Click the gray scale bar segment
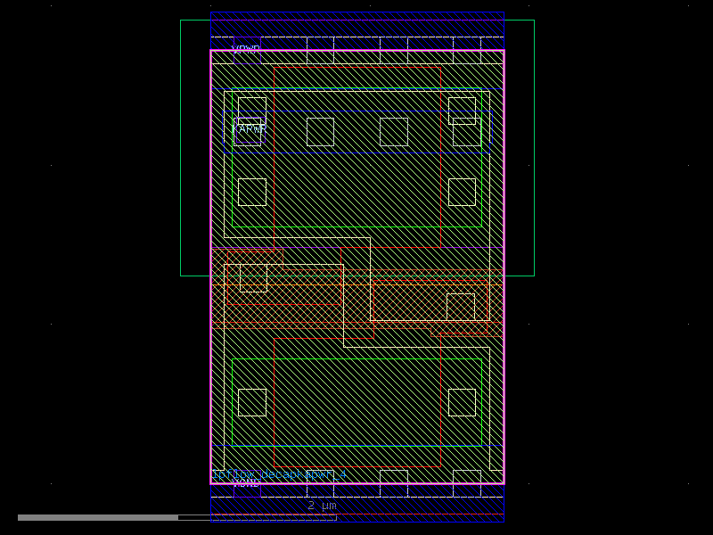This screenshot has height=535, width=713. (98, 517)
